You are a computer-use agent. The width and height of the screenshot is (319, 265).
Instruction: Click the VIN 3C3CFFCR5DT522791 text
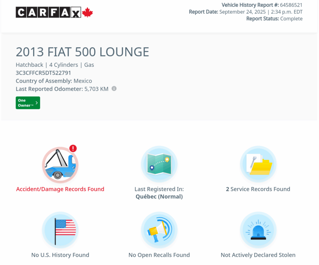(43, 73)
